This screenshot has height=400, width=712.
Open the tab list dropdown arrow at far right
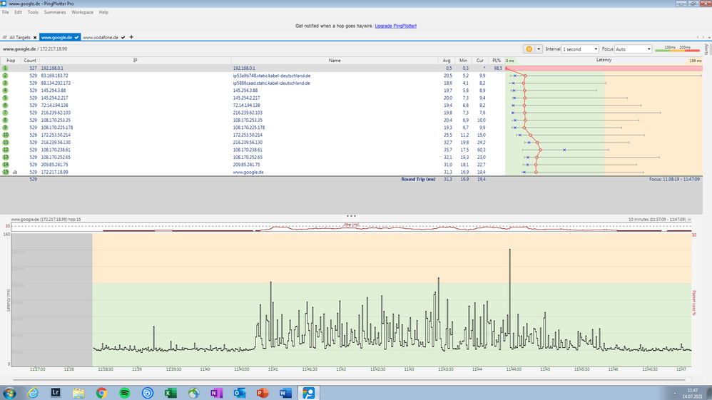[709, 37]
